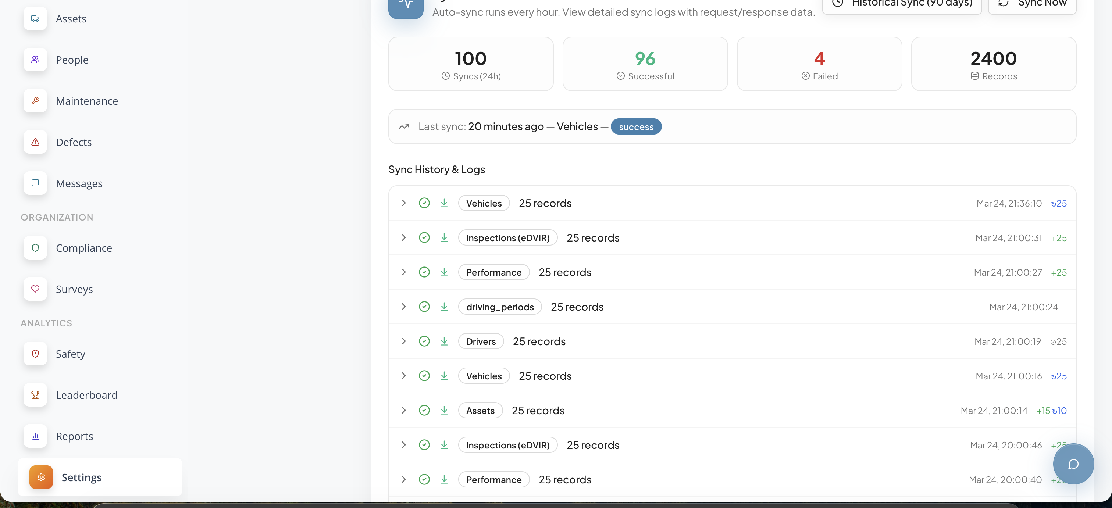Expand the Assets sync log row
The width and height of the screenshot is (1112, 508).
pos(403,410)
